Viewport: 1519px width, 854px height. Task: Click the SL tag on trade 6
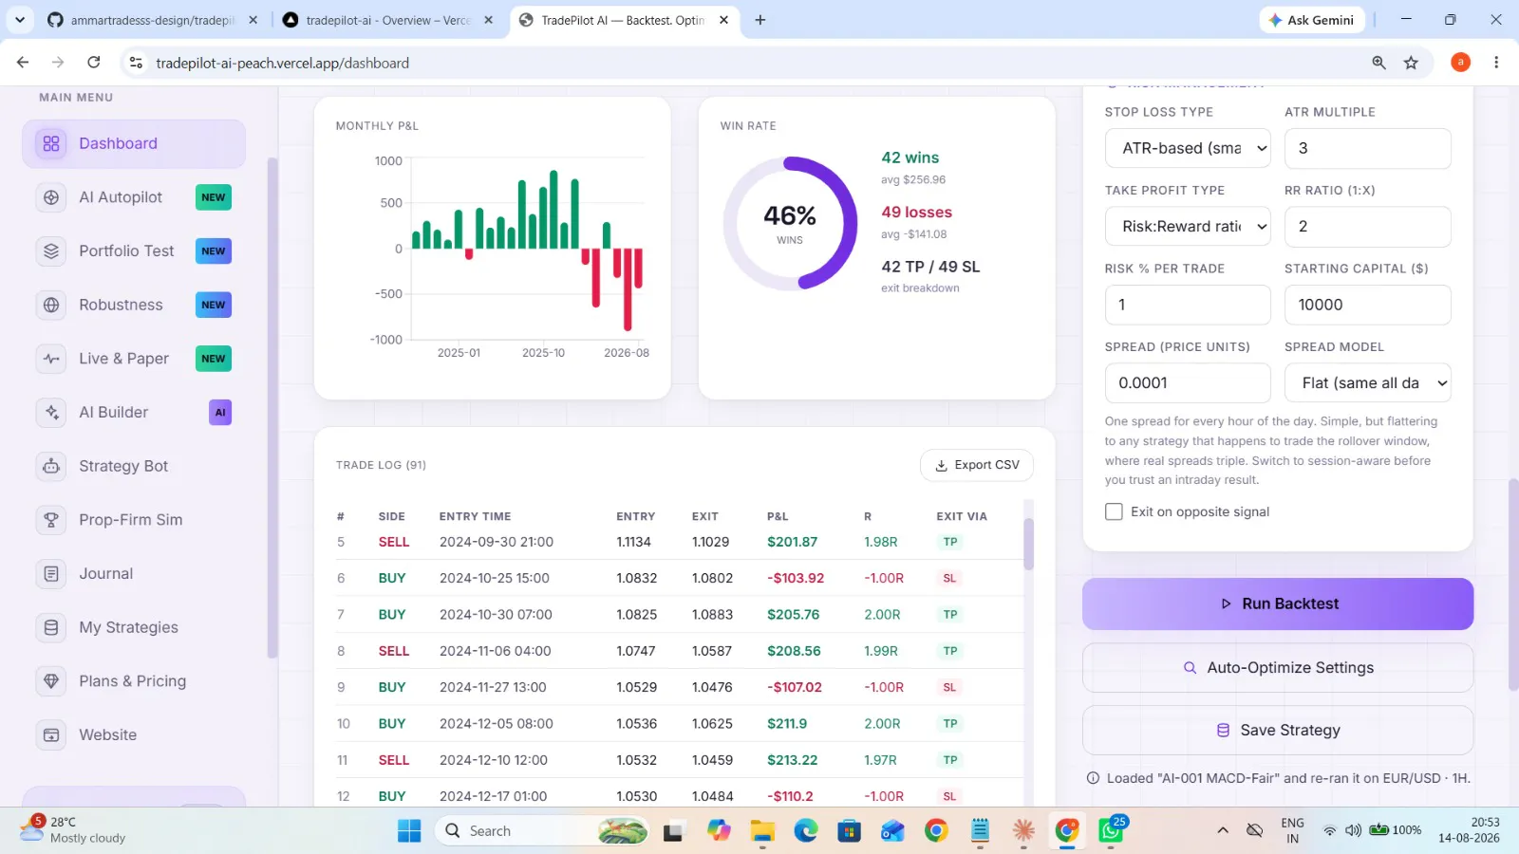(x=949, y=578)
